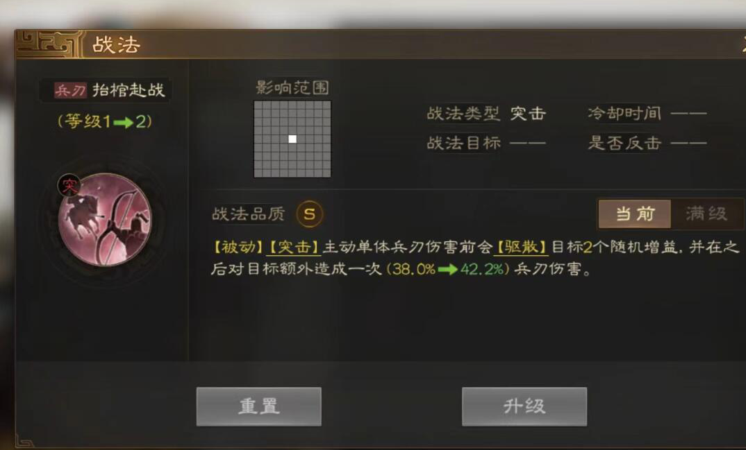Click the 冷却时间 cooldown field

(647, 114)
